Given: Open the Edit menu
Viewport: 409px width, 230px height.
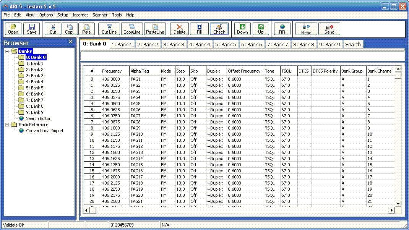Looking at the screenshot, I should coord(18,15).
